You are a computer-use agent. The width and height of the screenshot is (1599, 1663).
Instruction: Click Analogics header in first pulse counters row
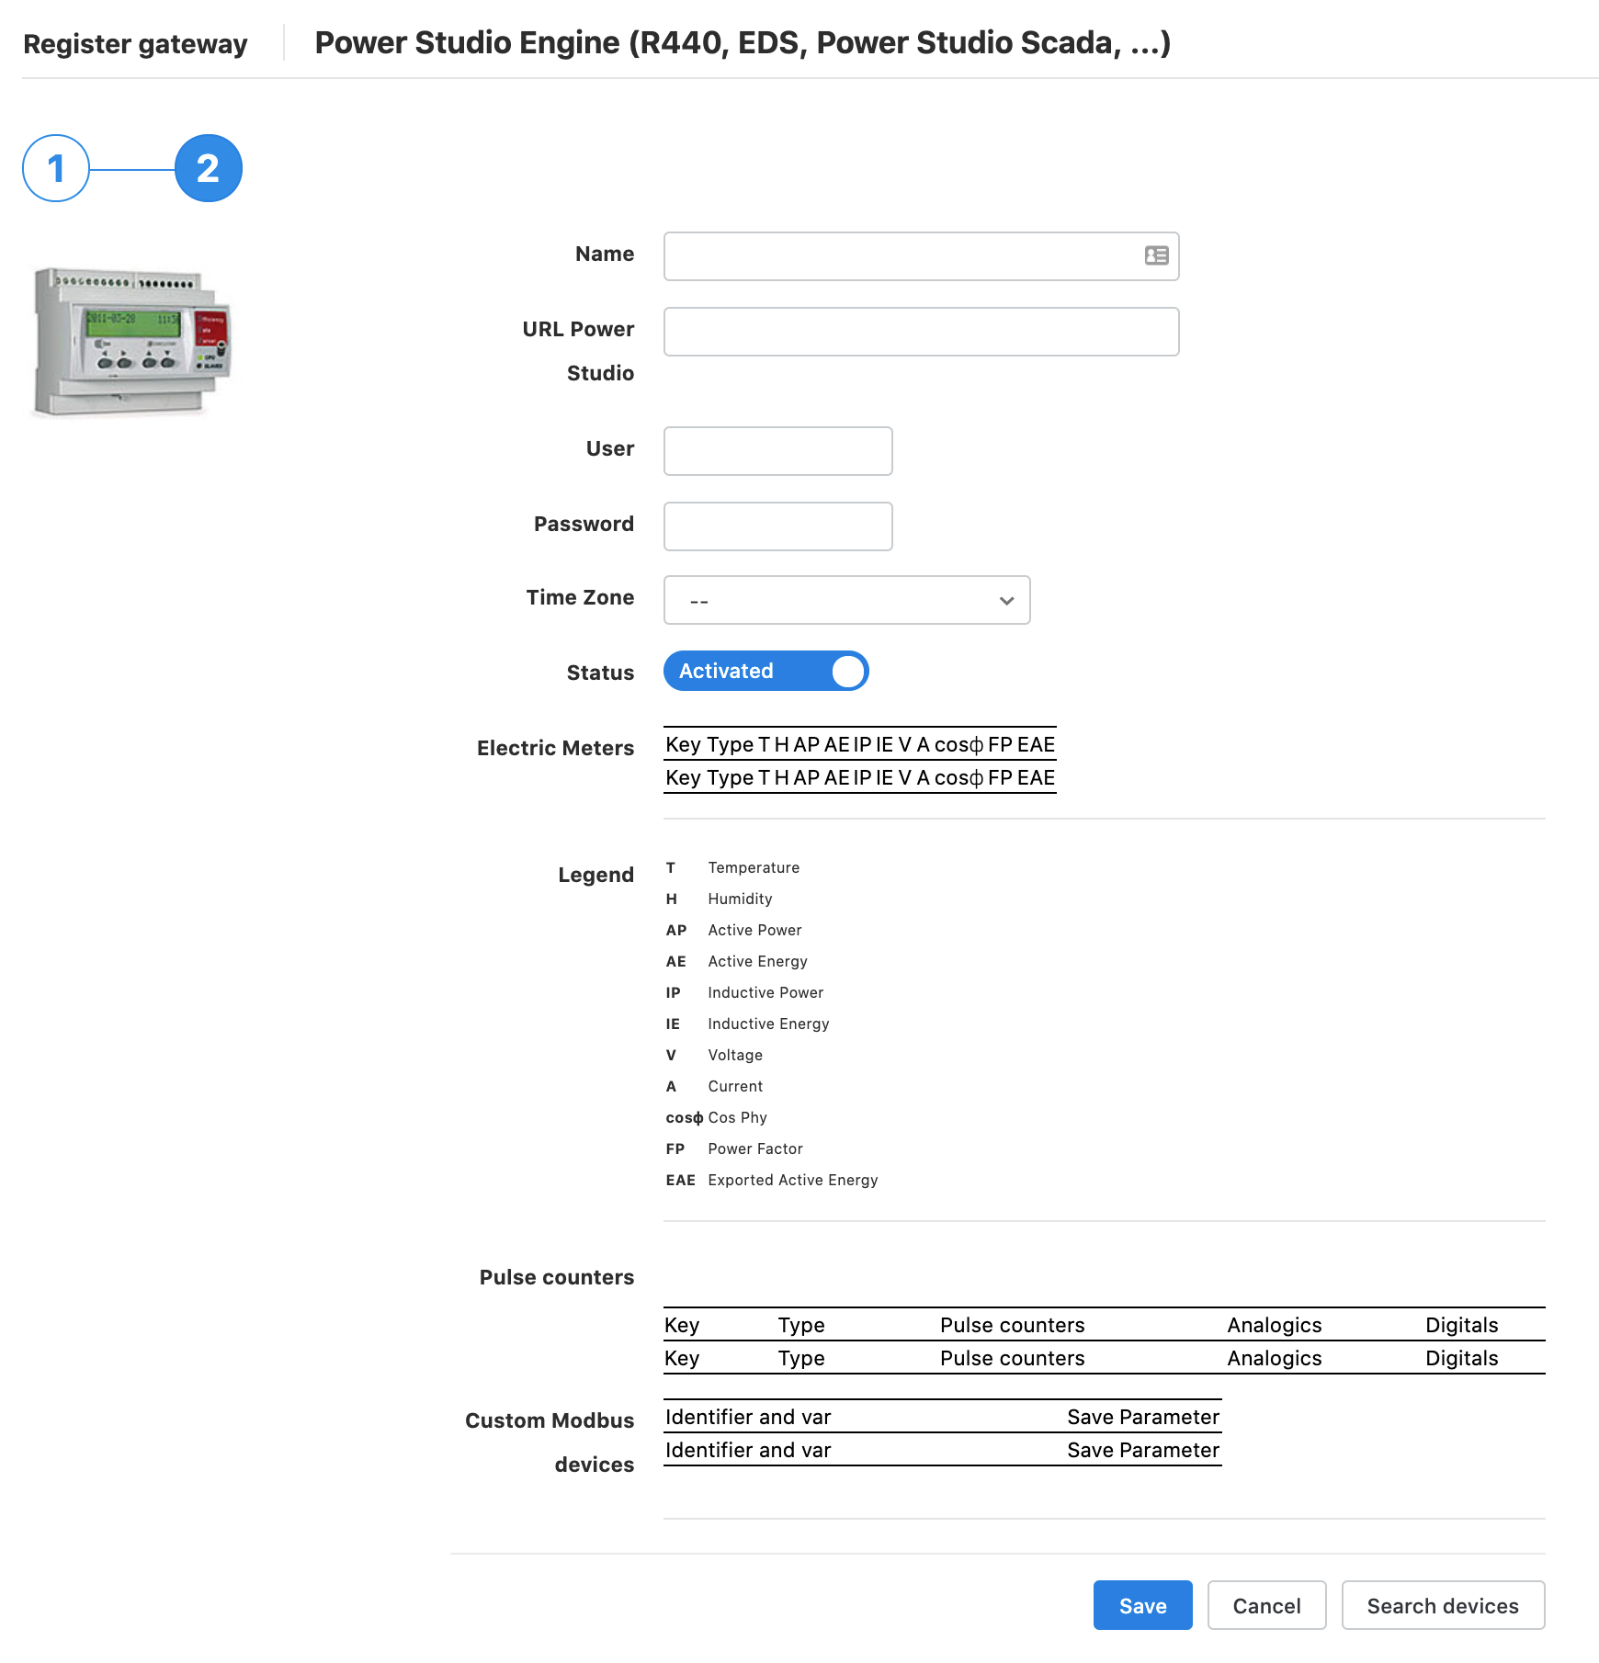(1274, 1325)
